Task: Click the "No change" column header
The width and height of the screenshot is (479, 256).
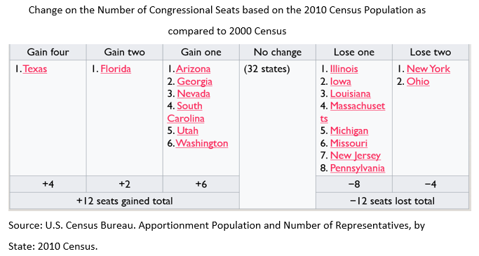Action: [278, 52]
